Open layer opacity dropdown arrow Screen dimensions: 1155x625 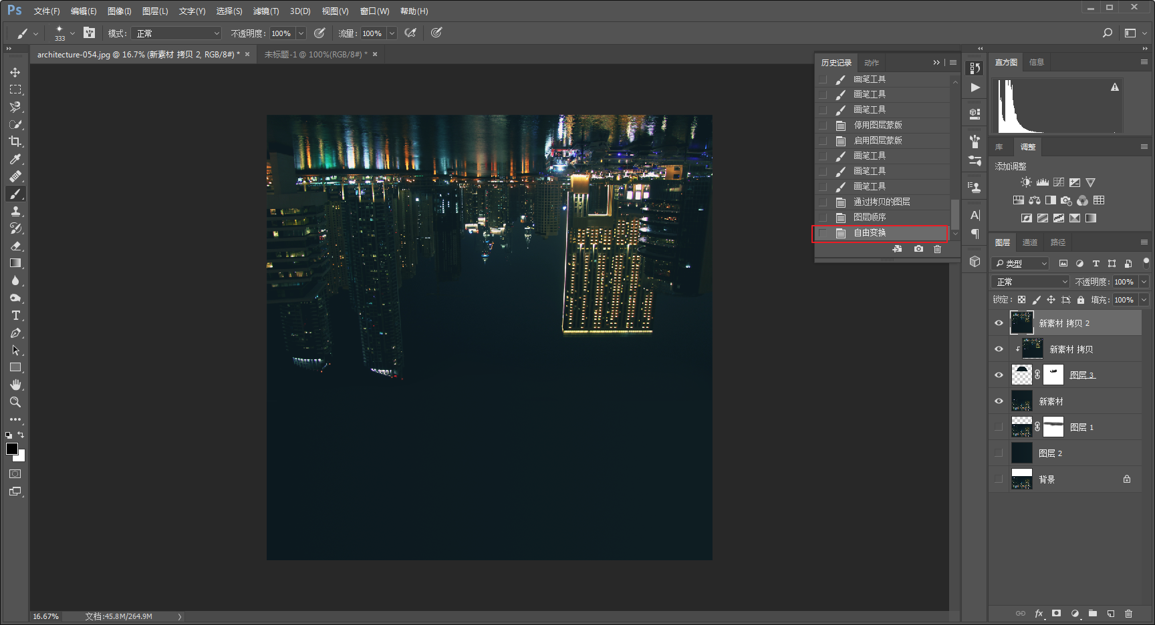(x=1144, y=282)
